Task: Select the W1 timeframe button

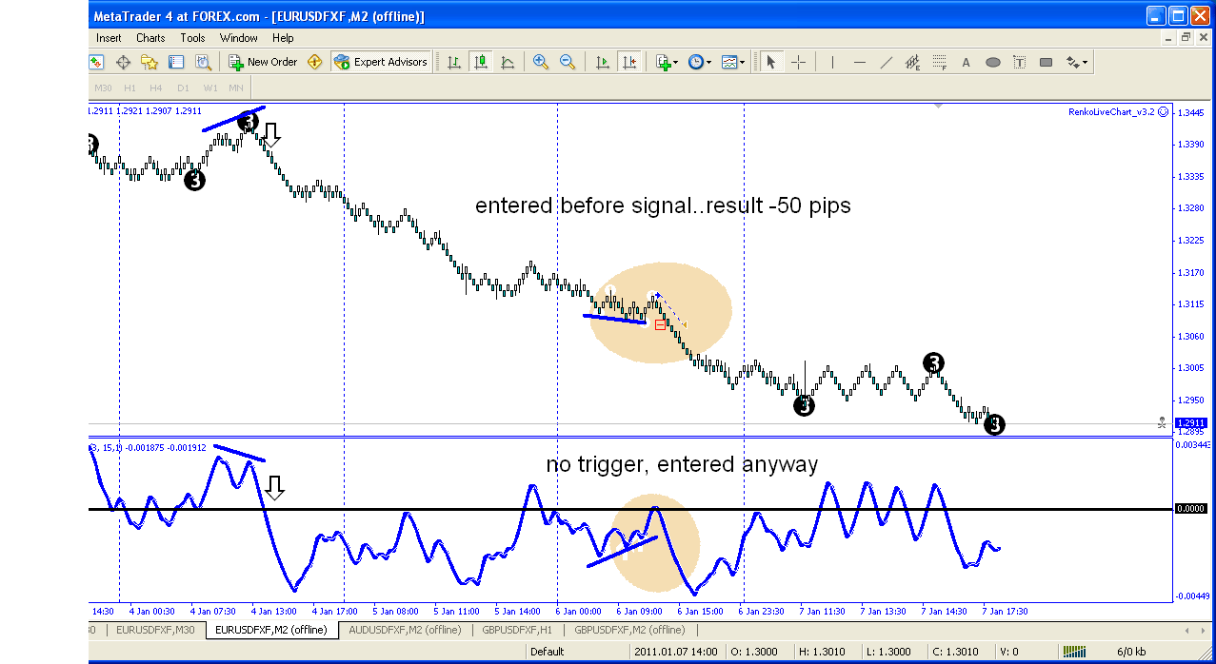Action: (x=210, y=88)
